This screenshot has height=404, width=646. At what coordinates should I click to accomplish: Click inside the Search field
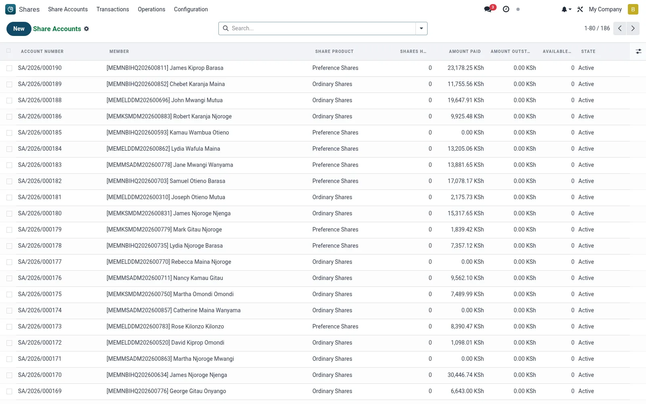[x=322, y=28]
